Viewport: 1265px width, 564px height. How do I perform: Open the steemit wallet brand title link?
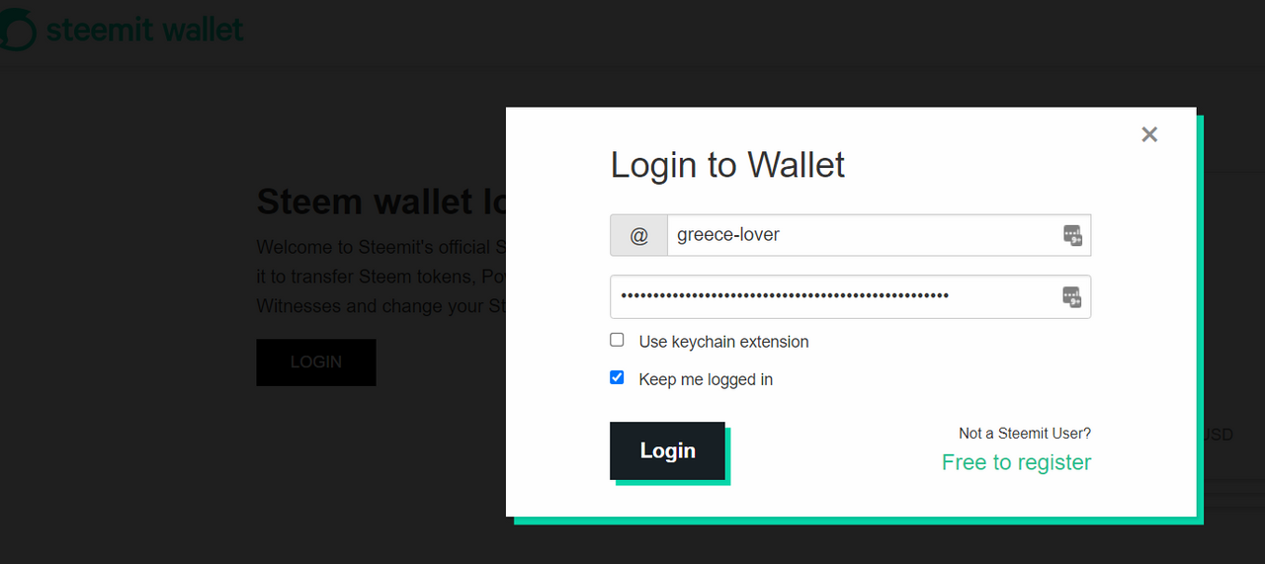click(x=144, y=30)
